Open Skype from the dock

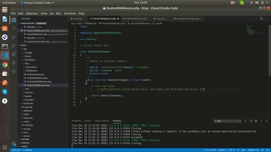point(5,92)
